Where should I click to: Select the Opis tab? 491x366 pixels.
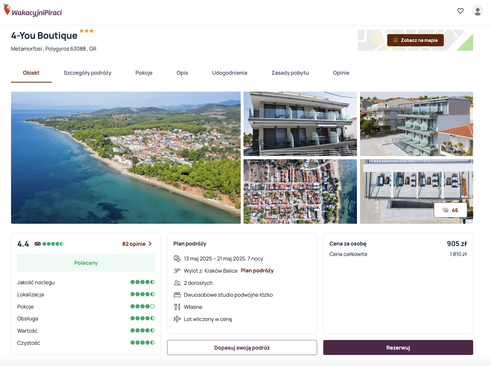tap(182, 73)
